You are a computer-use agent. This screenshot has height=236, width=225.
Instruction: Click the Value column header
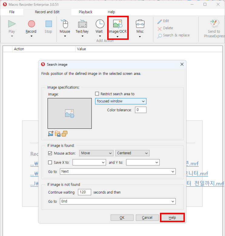coord(149,49)
